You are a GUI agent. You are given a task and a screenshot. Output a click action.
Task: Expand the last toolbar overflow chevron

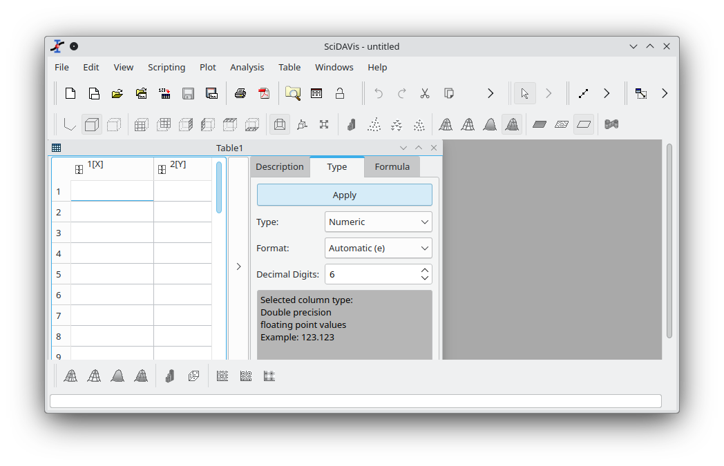(x=665, y=94)
